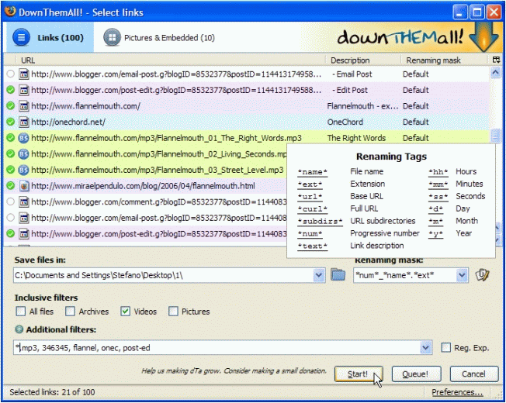Image resolution: width=506 pixels, height=403 pixels.
Task: Switch to the Links (100) tab
Action: coord(49,38)
